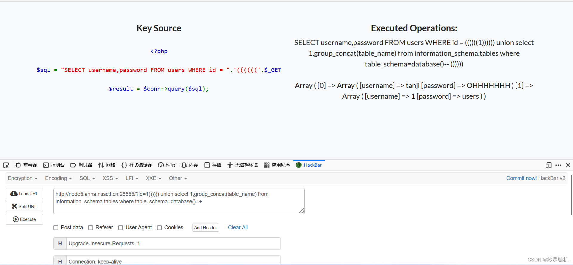Enable the User Agent checkbox
The height and width of the screenshot is (265, 573).
coord(121,228)
